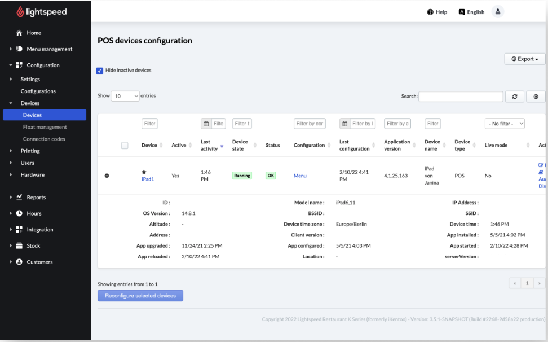
Task: Open the show entries count dropdown
Action: (125, 96)
